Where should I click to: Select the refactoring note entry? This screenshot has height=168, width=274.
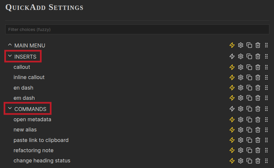33,151
